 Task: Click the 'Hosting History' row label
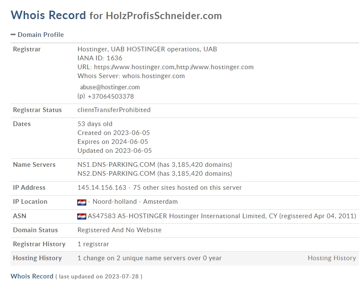[37, 258]
